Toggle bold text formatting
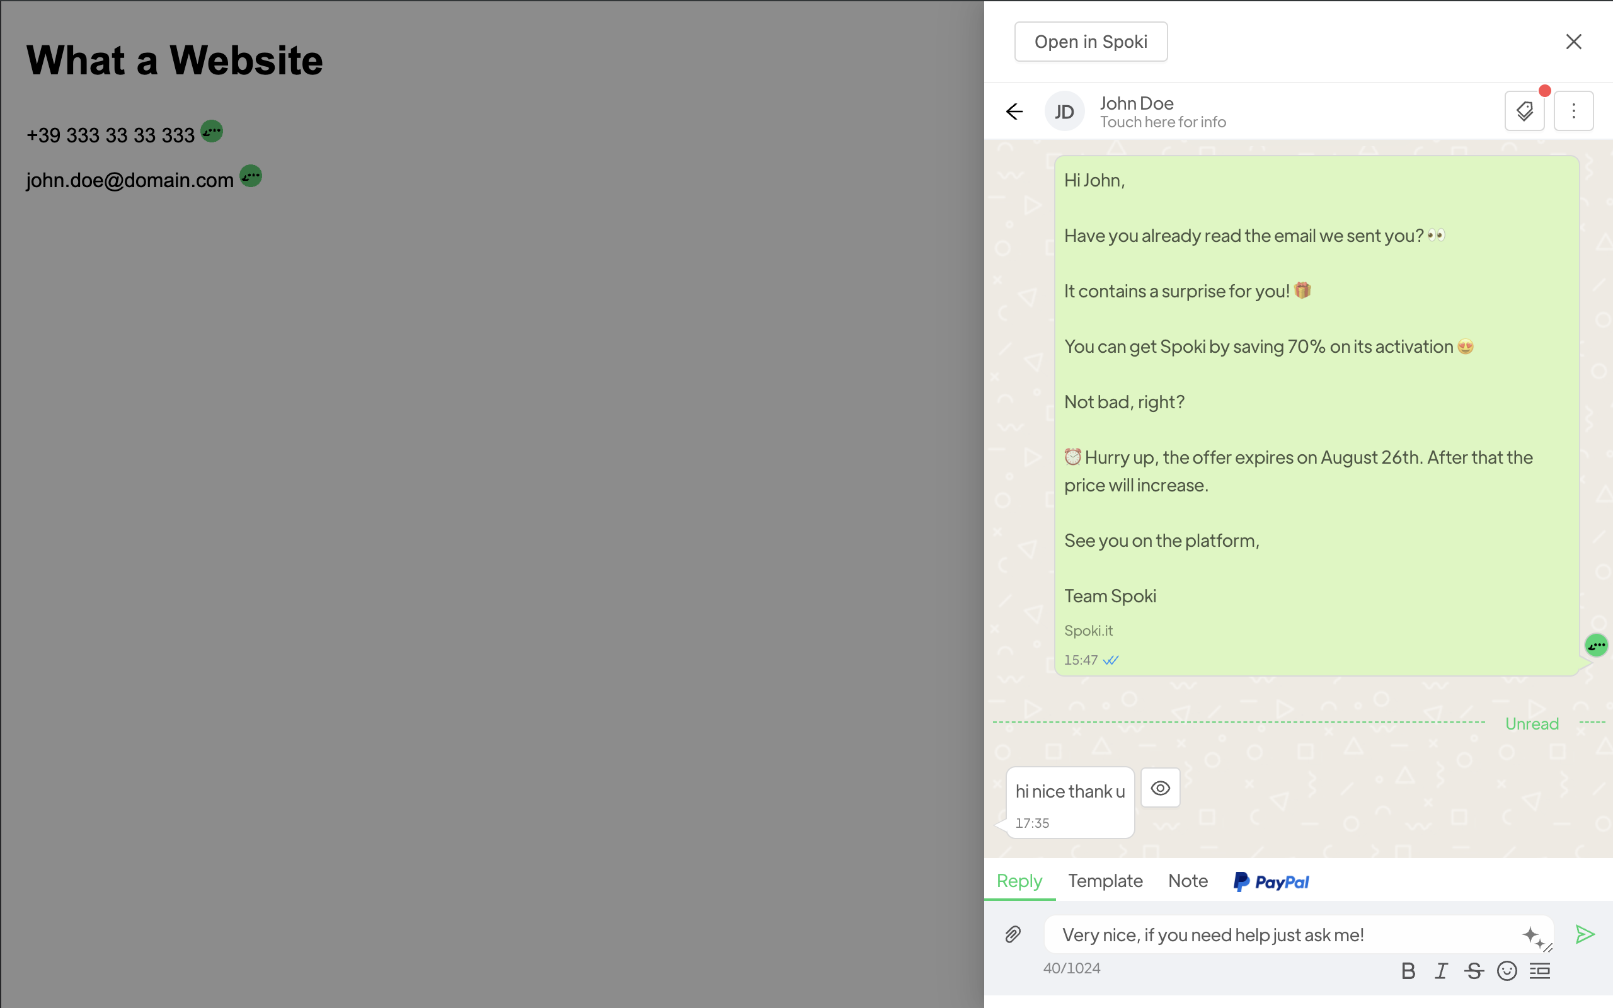 click(x=1408, y=971)
